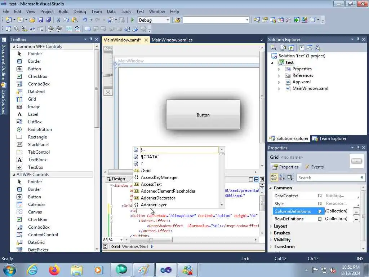
Task: Click Solution Explorer's Refresh icon
Action: [291, 48]
